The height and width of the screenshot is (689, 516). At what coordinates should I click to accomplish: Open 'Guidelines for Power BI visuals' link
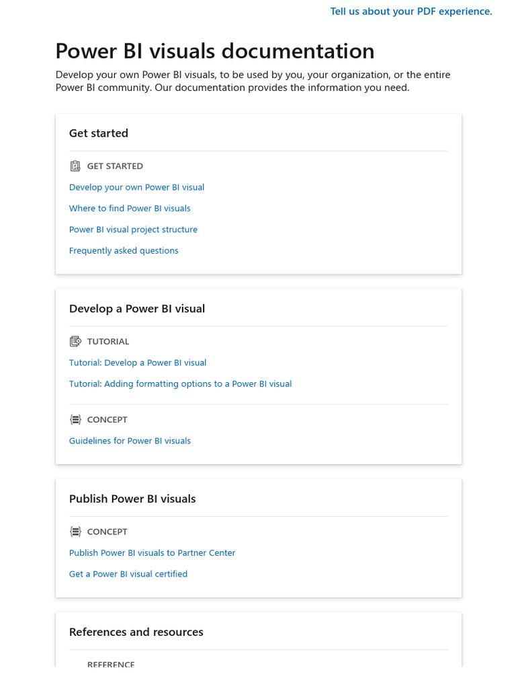[130, 441]
